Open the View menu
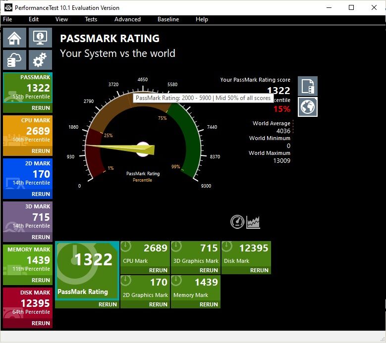This screenshot has height=343, width=386. [61, 19]
